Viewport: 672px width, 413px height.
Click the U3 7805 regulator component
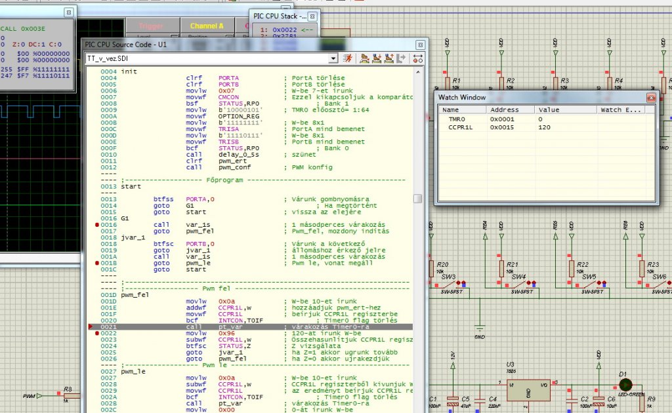click(x=528, y=389)
